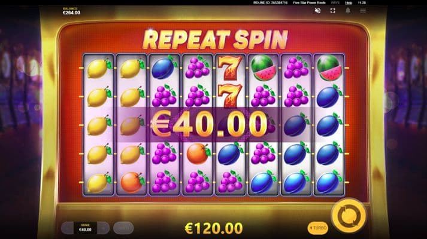Increase the stake with the right arrow
427x239 pixels.
(x=103, y=228)
